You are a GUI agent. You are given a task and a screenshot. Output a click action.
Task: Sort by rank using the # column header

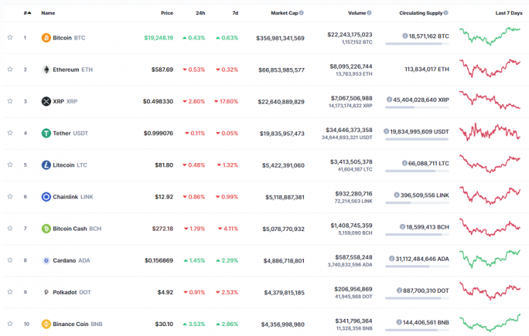27,13
